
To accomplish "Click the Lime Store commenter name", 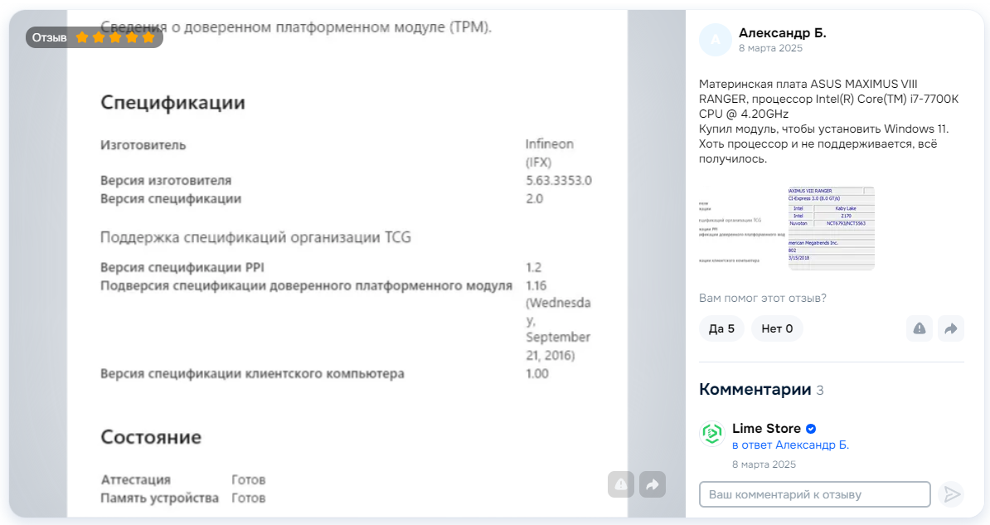I will pos(766,429).
